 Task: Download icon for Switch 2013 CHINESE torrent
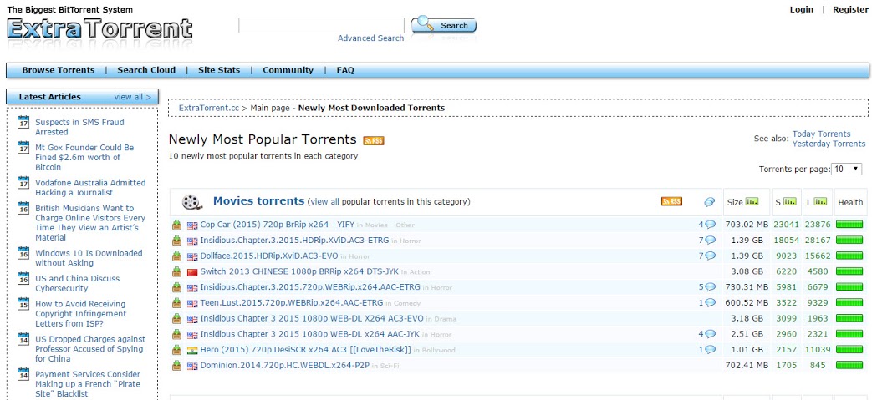(177, 271)
